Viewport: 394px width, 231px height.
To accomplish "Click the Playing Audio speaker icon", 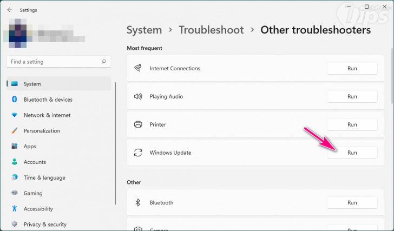I will pyautogui.click(x=138, y=96).
